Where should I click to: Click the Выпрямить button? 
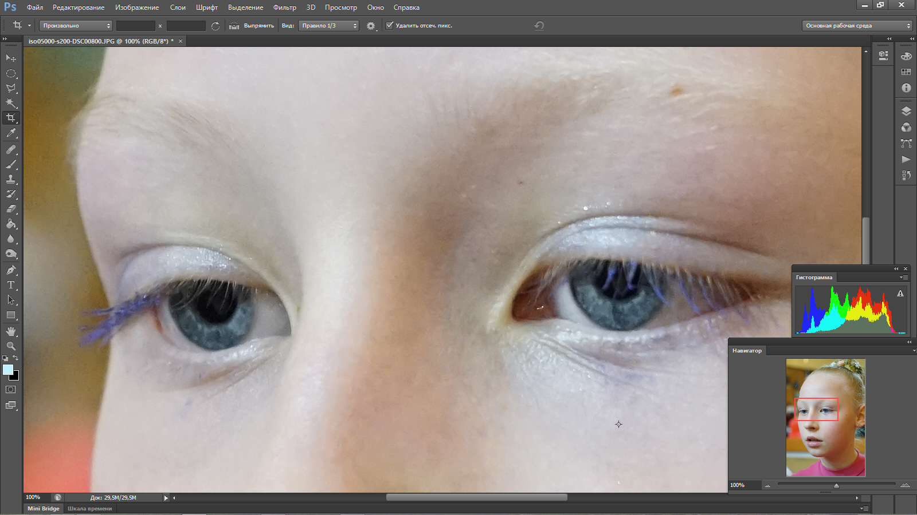tap(258, 26)
